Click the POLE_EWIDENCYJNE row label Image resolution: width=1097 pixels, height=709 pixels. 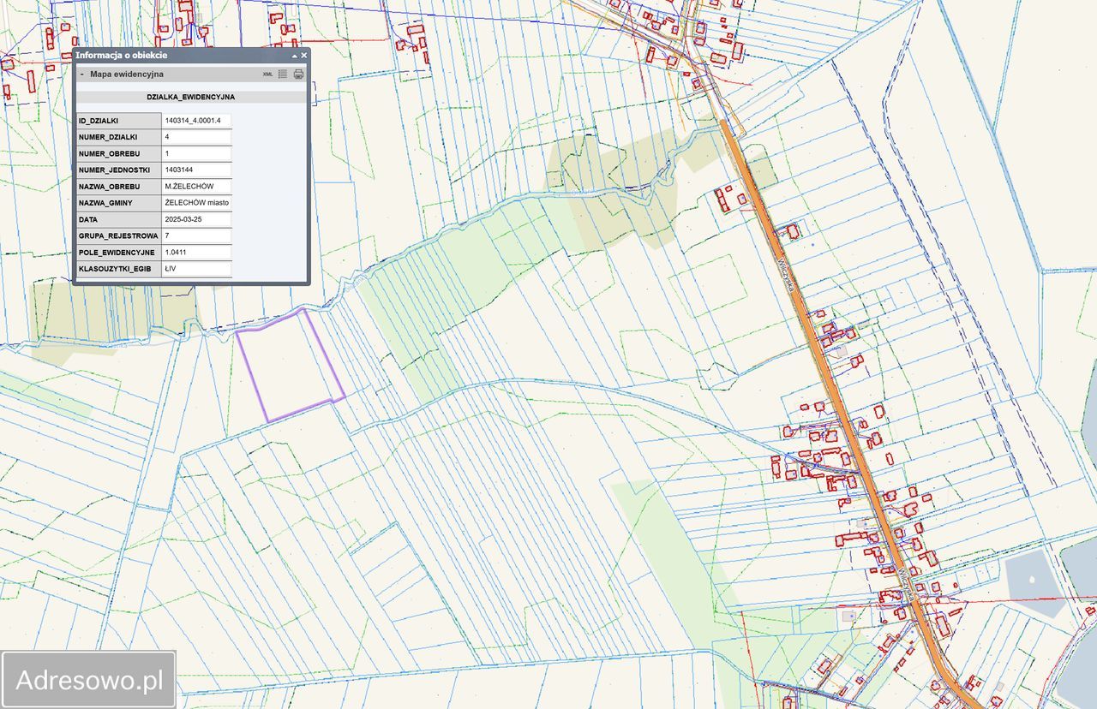tap(118, 253)
